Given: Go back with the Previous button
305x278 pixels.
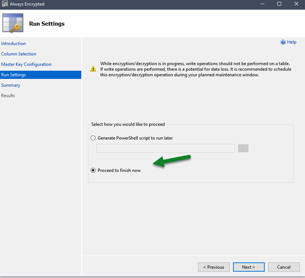Looking at the screenshot, I should [214, 267].
